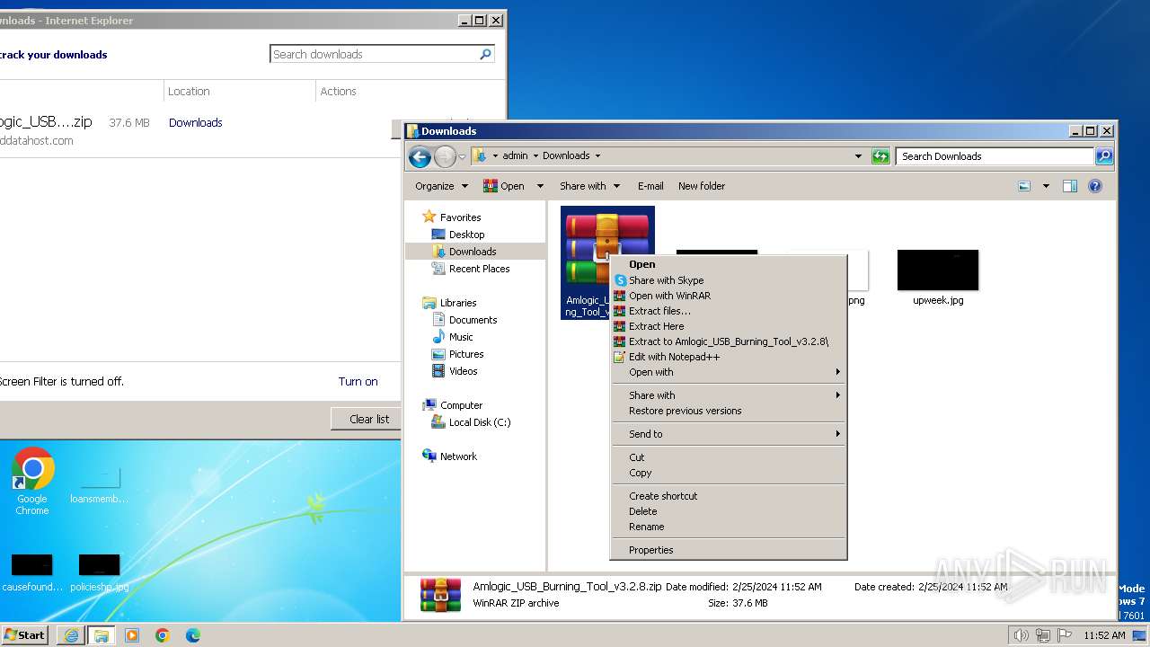Click E-mail toolbar button
Viewport: 1150px width, 647px height.
point(650,186)
